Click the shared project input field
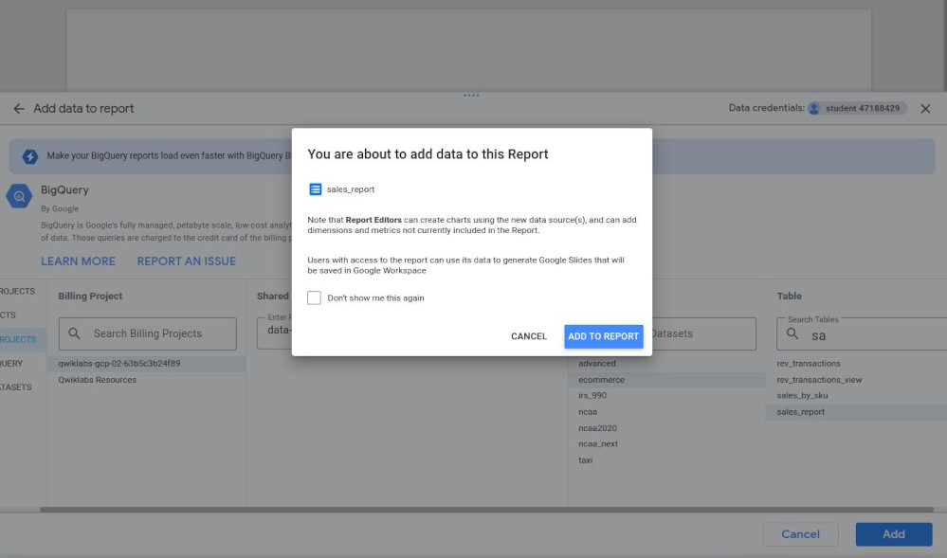Viewport: 947px width, 558px height. coord(275,334)
